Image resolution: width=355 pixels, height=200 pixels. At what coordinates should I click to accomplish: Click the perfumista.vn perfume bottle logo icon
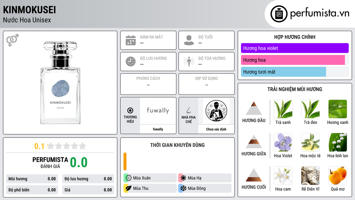point(279,14)
